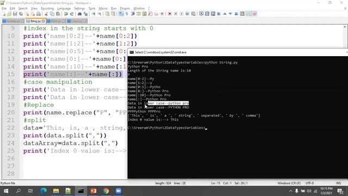Click the Redo arrow icon

[x=72, y=14]
